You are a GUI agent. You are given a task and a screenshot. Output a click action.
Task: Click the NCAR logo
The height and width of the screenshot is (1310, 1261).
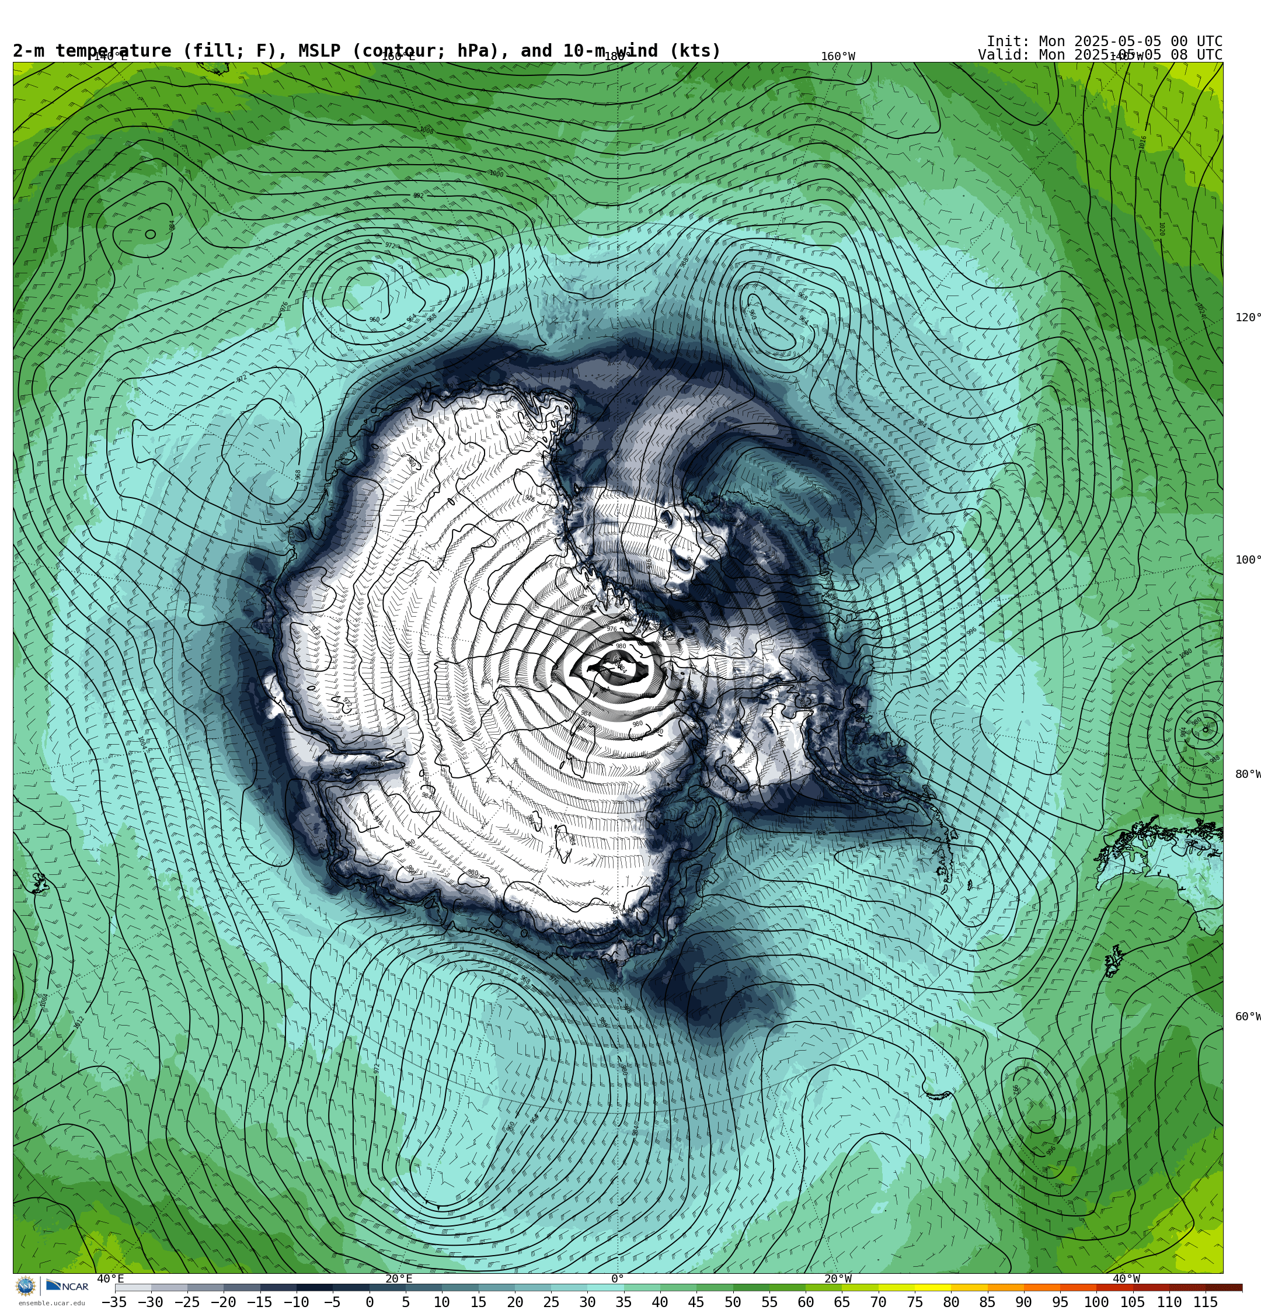67,1286
